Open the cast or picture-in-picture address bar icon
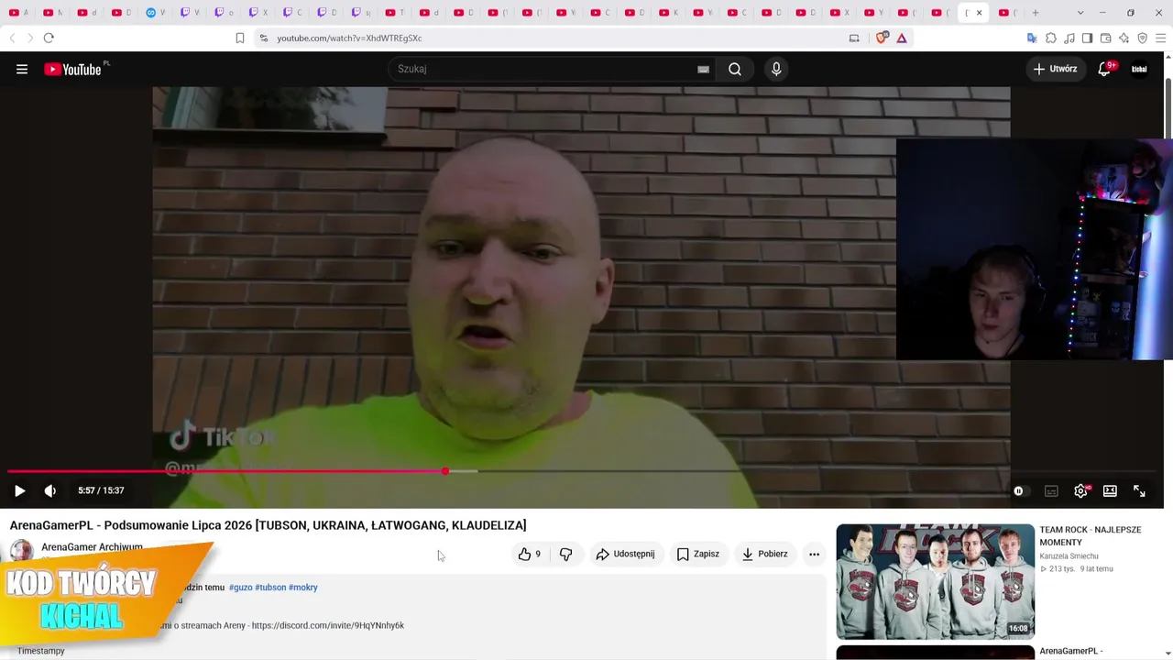This screenshot has height=660, width=1173. 854,38
